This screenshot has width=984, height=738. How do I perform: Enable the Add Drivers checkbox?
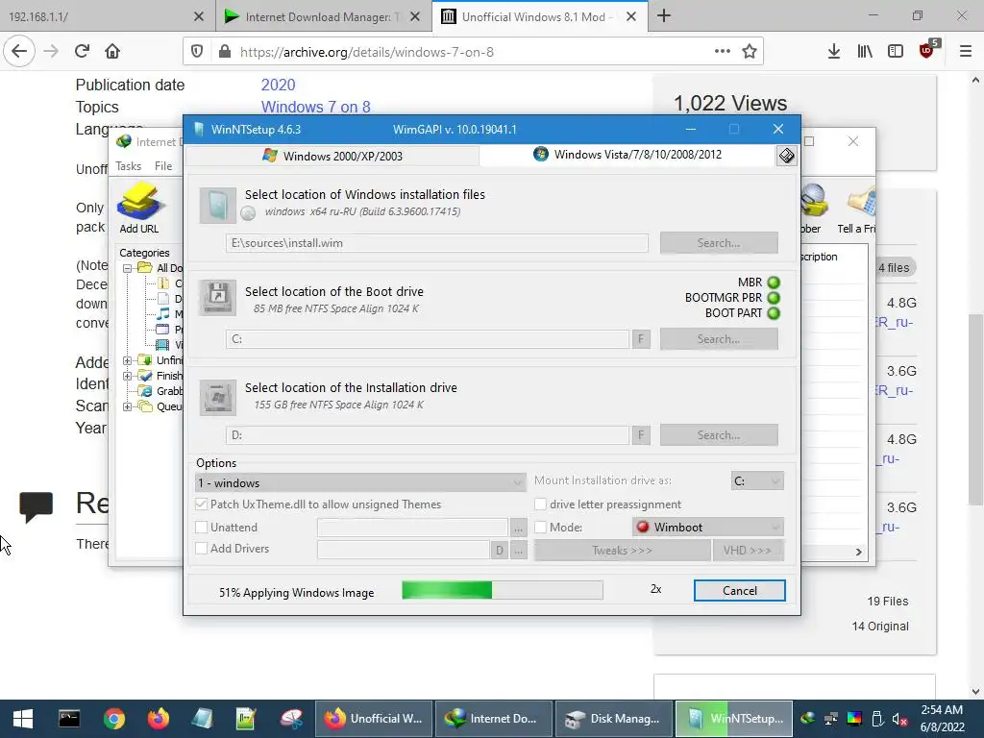202,548
